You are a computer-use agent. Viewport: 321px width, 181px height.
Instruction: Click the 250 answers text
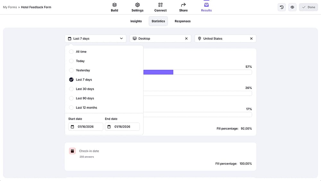point(87,157)
